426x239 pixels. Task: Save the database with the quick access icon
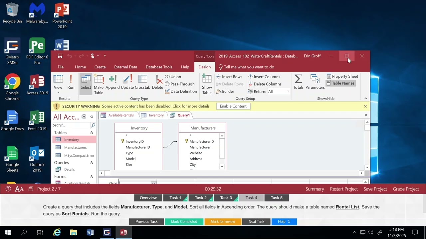[60, 56]
